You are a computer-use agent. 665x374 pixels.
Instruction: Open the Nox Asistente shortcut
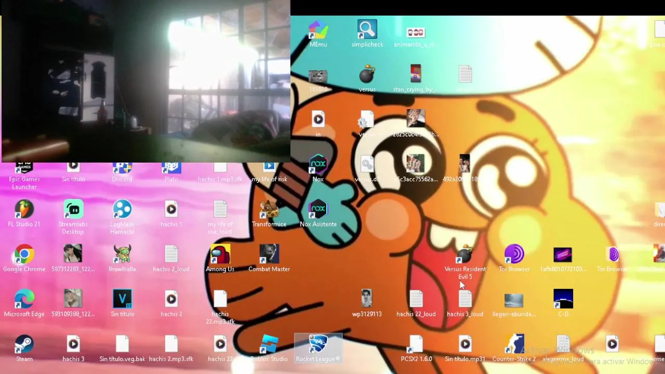pyautogui.click(x=318, y=214)
